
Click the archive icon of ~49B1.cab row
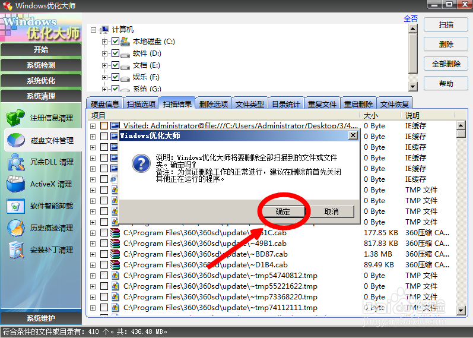pos(115,244)
